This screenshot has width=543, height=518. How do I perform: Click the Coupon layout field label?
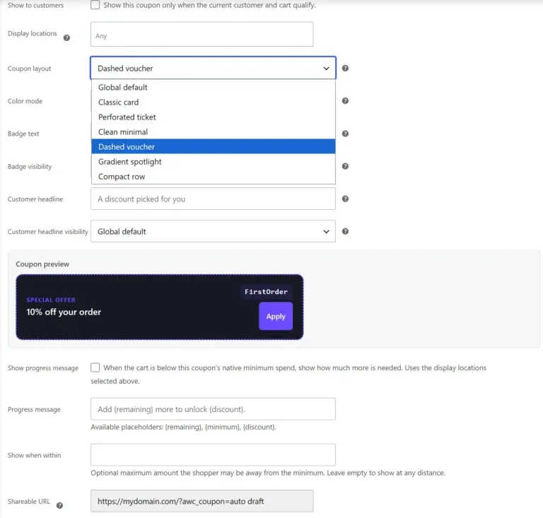[x=30, y=69]
